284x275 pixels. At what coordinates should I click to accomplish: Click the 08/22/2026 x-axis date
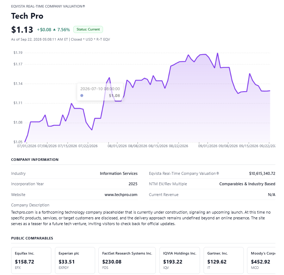click(x=178, y=146)
